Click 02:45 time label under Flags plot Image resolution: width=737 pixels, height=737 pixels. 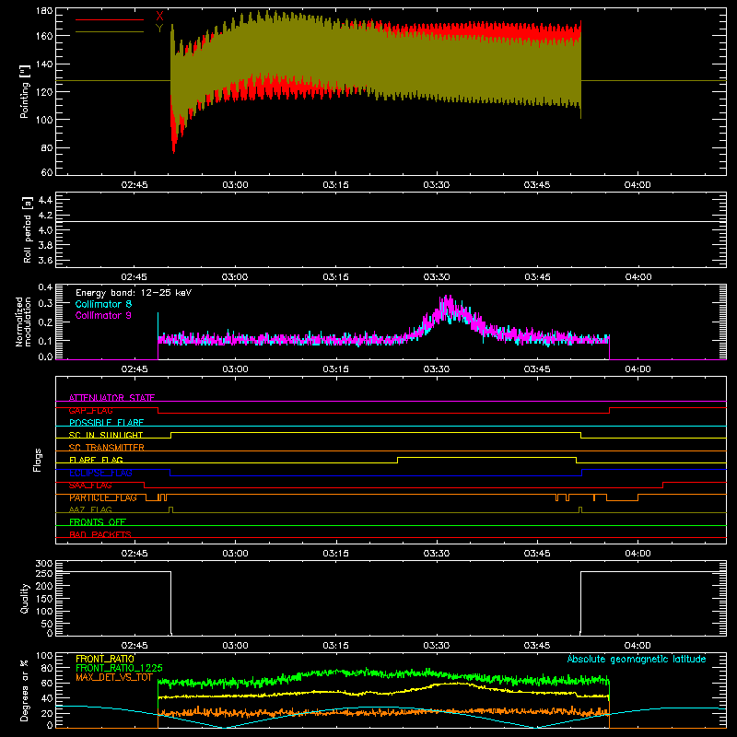[x=135, y=554]
